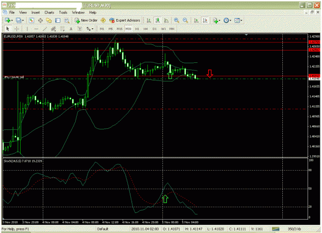Open the Help menu
The width and height of the screenshot is (322, 233).
[93, 12]
